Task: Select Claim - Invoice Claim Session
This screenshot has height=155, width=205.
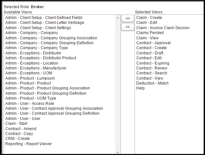Action: tap(163, 28)
